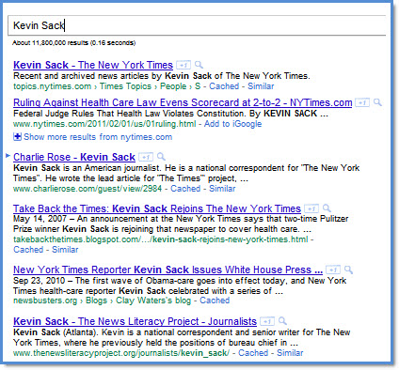Image resolution: width=399 pixels, height=370 pixels.
Task: Open New York Times Reporter Kevin Sack Issues result
Action: (x=168, y=270)
